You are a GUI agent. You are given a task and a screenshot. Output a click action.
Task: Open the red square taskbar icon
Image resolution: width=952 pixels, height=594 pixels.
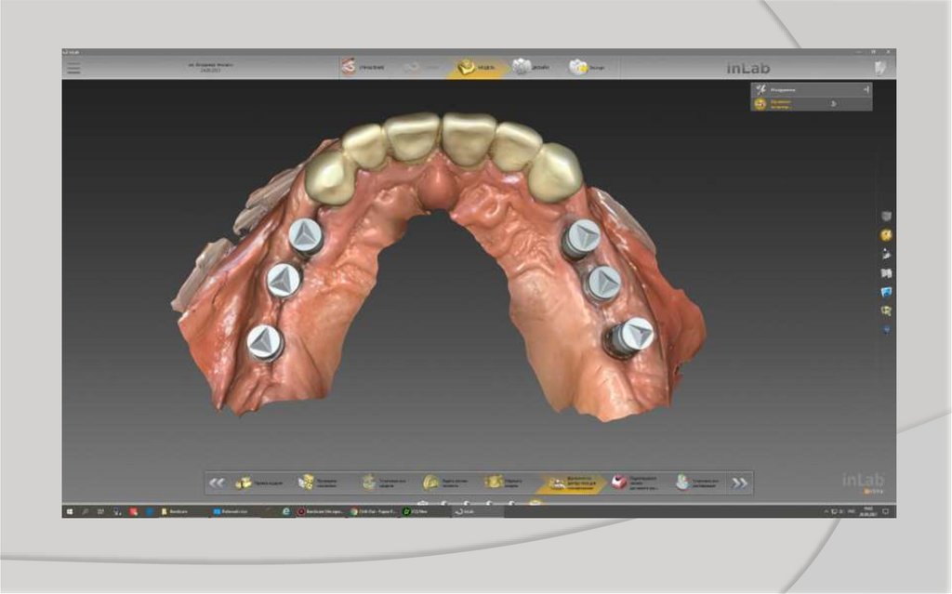pyautogui.click(x=133, y=511)
